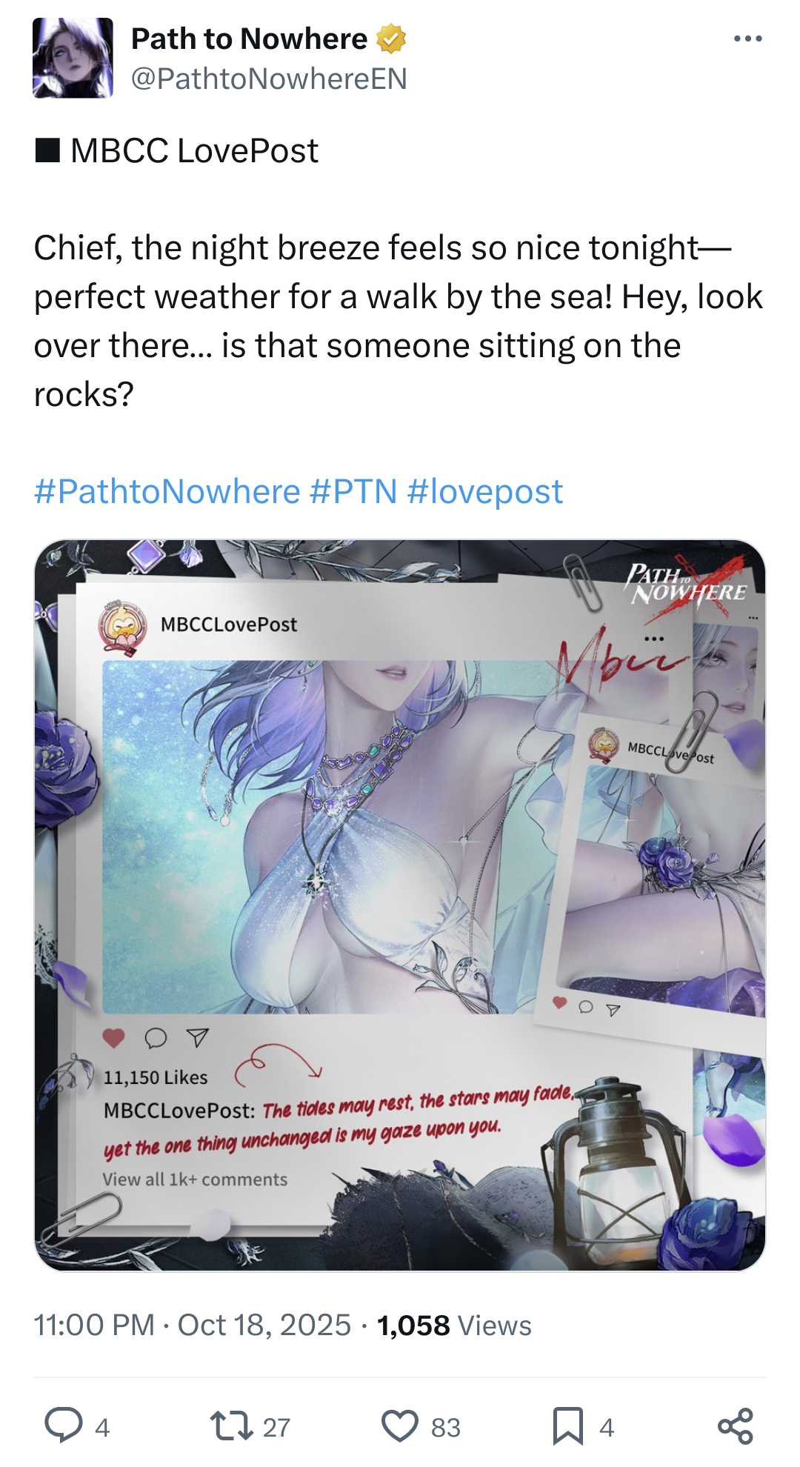Open the attached MBCCLovePost image
This screenshot has width=800, height=1467.
pyautogui.click(x=400, y=905)
